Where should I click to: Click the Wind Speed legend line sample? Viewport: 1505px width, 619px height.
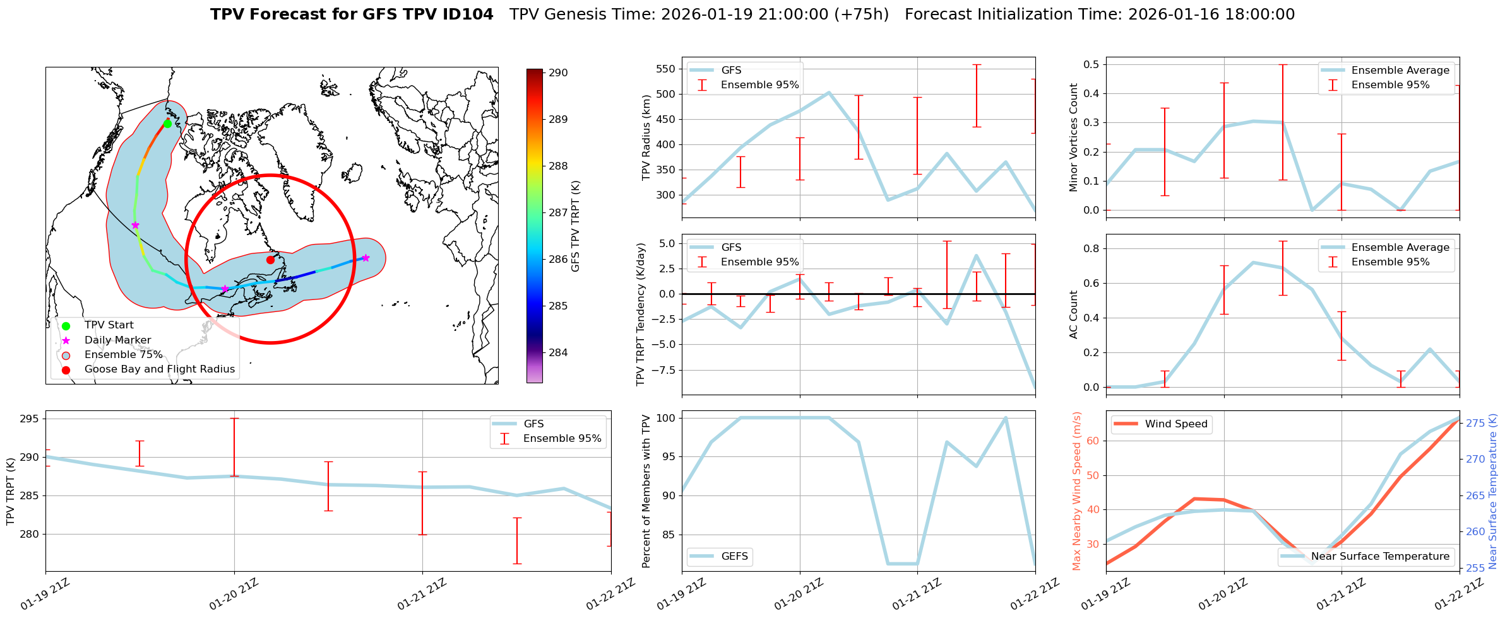click(1126, 424)
